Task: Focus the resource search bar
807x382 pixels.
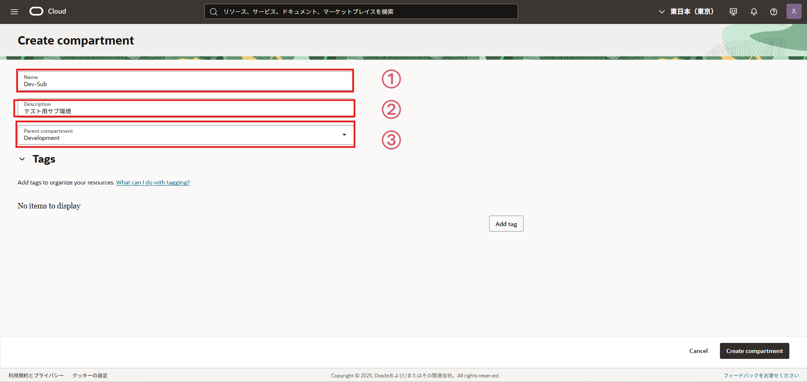Action: click(361, 11)
